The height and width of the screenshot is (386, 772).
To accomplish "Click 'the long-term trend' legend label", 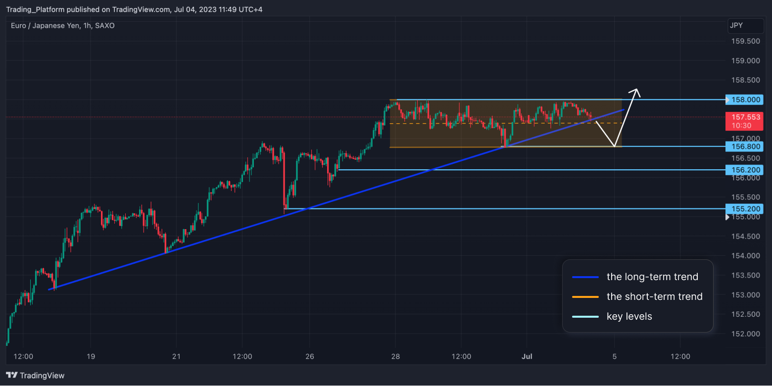I will tap(652, 277).
